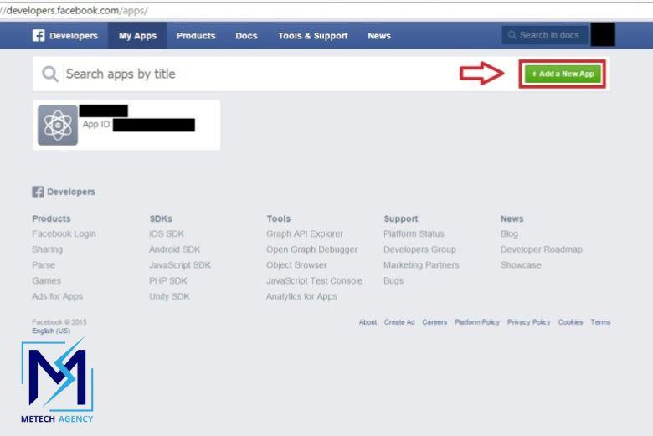Open the Marketing Partners link
Viewport: 653px width, 436px height.
421,264
